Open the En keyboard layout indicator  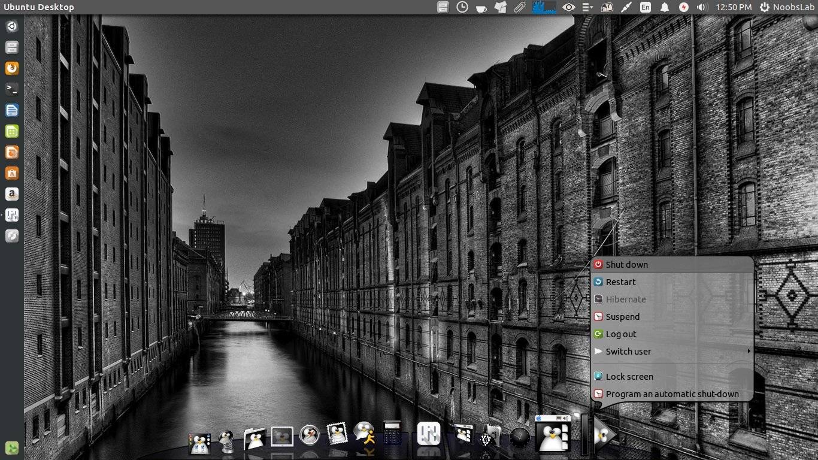click(645, 7)
